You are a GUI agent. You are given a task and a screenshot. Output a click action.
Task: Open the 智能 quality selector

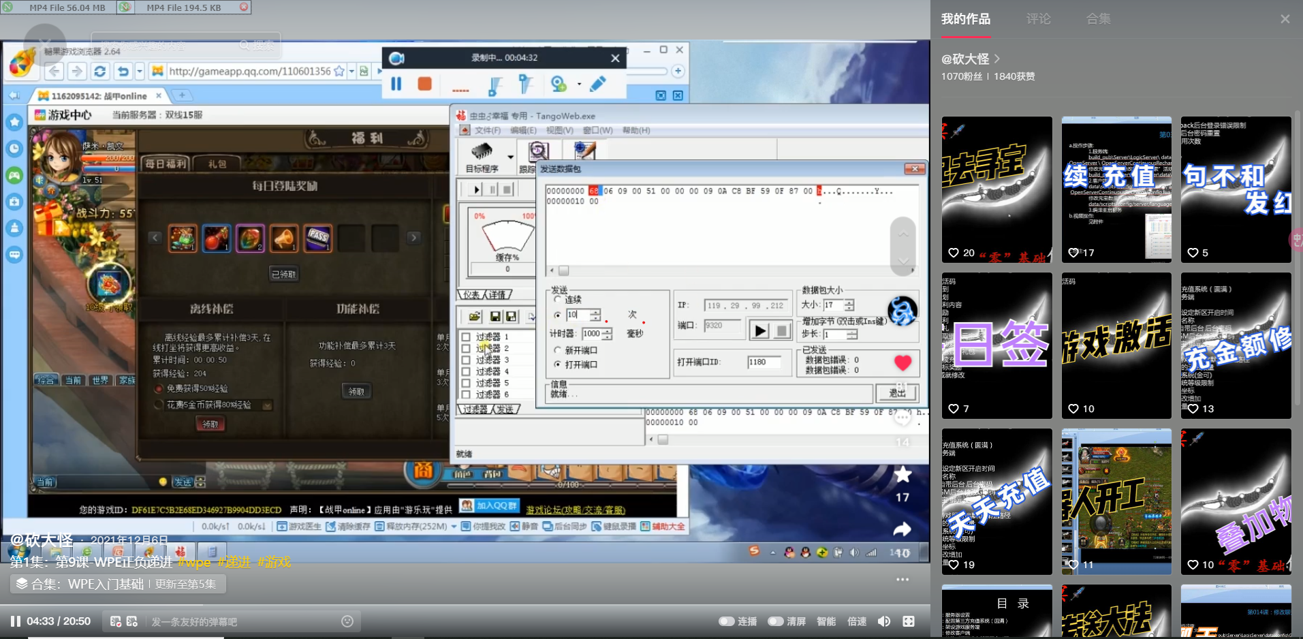(x=826, y=621)
